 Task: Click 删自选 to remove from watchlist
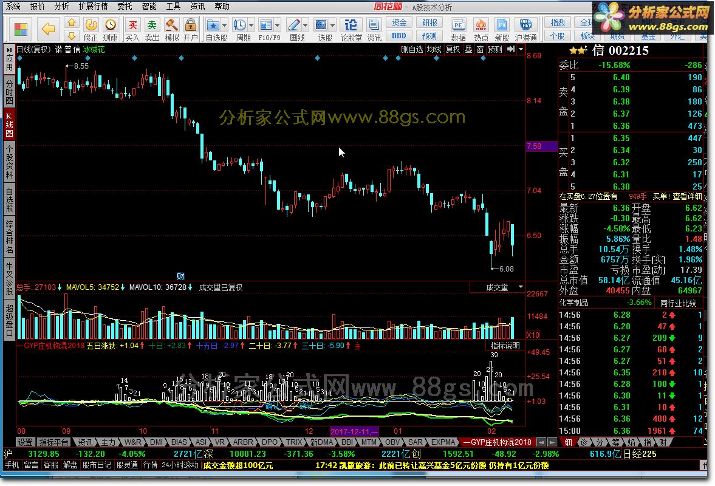(412, 49)
